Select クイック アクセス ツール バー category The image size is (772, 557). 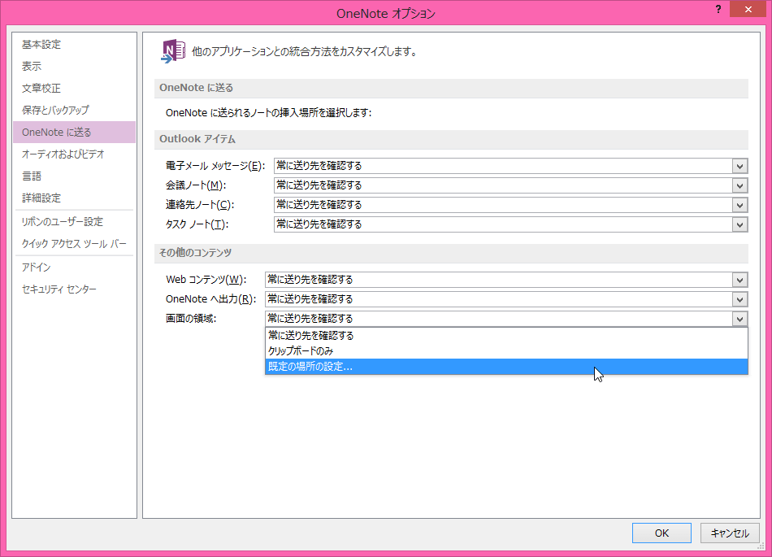tap(74, 244)
